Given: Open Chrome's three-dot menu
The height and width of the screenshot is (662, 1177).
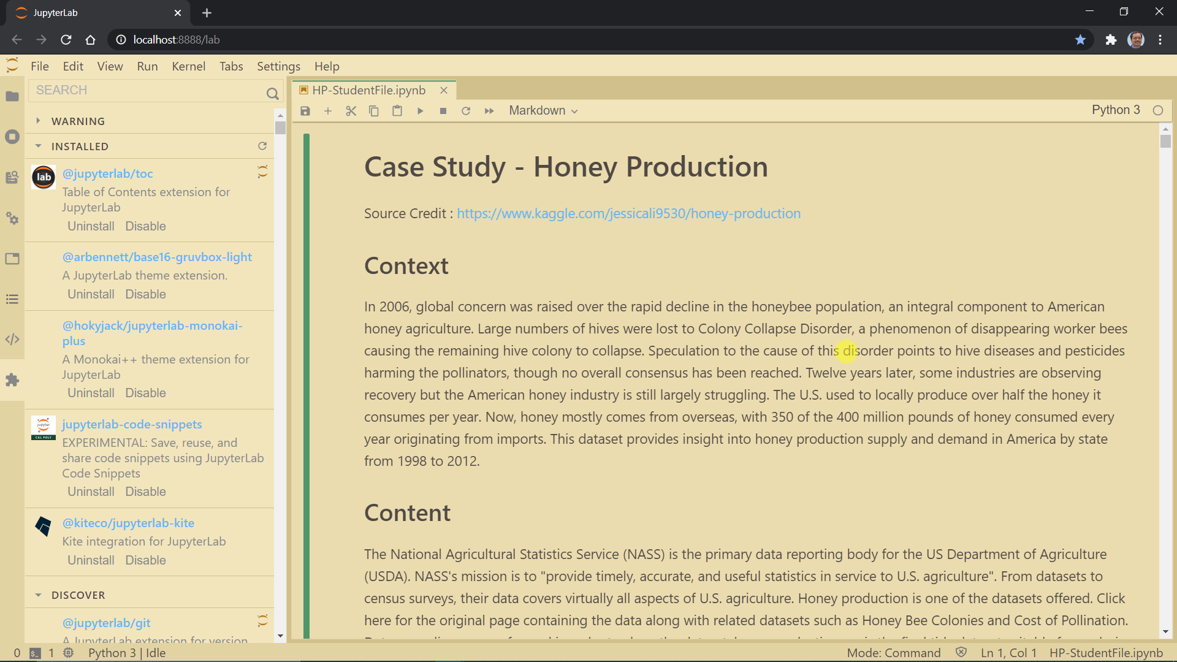Looking at the screenshot, I should [x=1160, y=40].
